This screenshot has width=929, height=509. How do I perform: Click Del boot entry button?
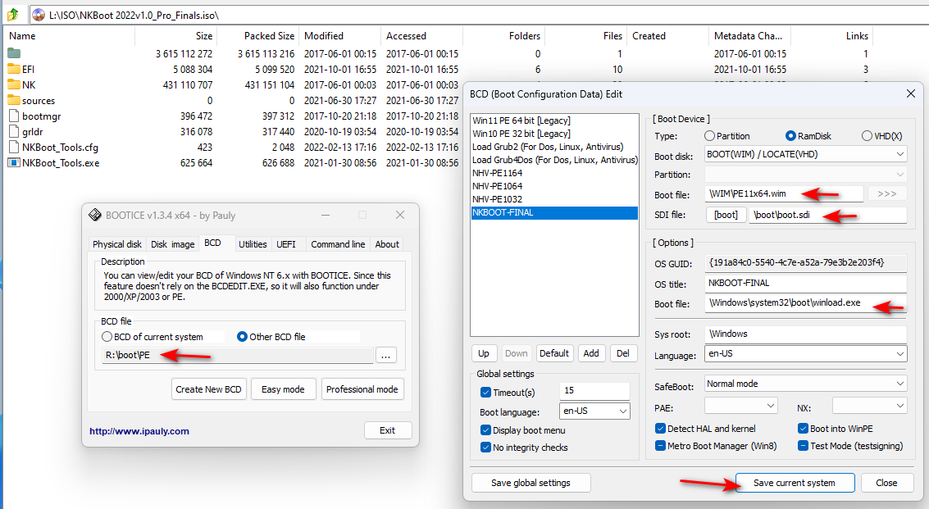pos(622,353)
